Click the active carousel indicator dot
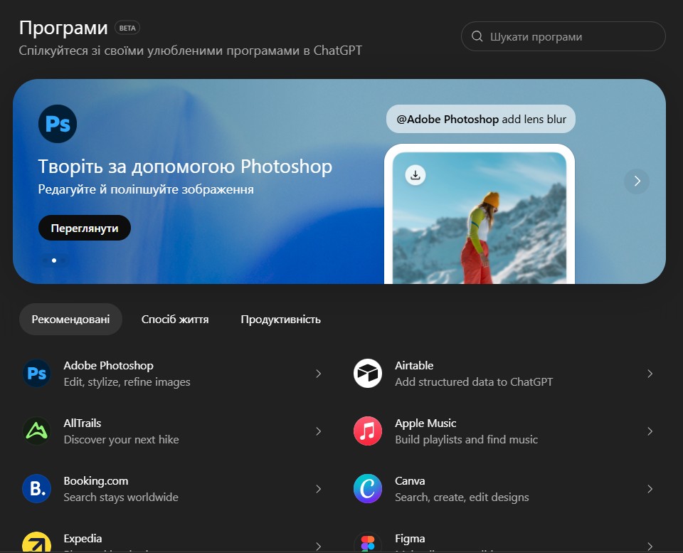Viewport: 683px width, 553px height. [54, 260]
